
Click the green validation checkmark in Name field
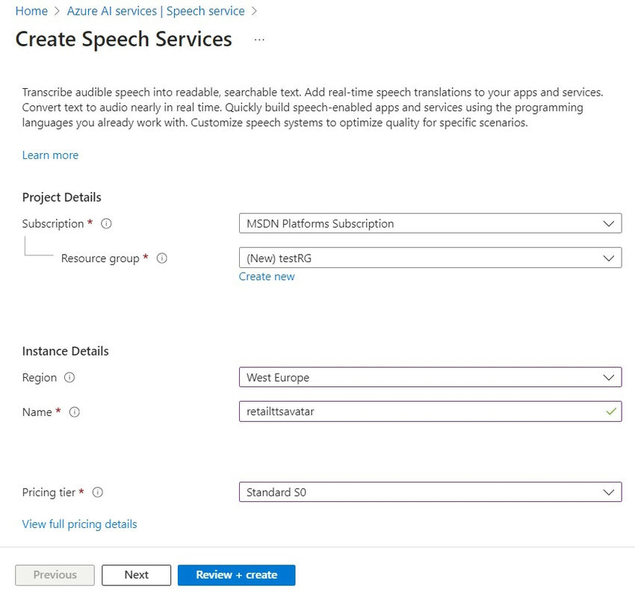[x=613, y=412]
